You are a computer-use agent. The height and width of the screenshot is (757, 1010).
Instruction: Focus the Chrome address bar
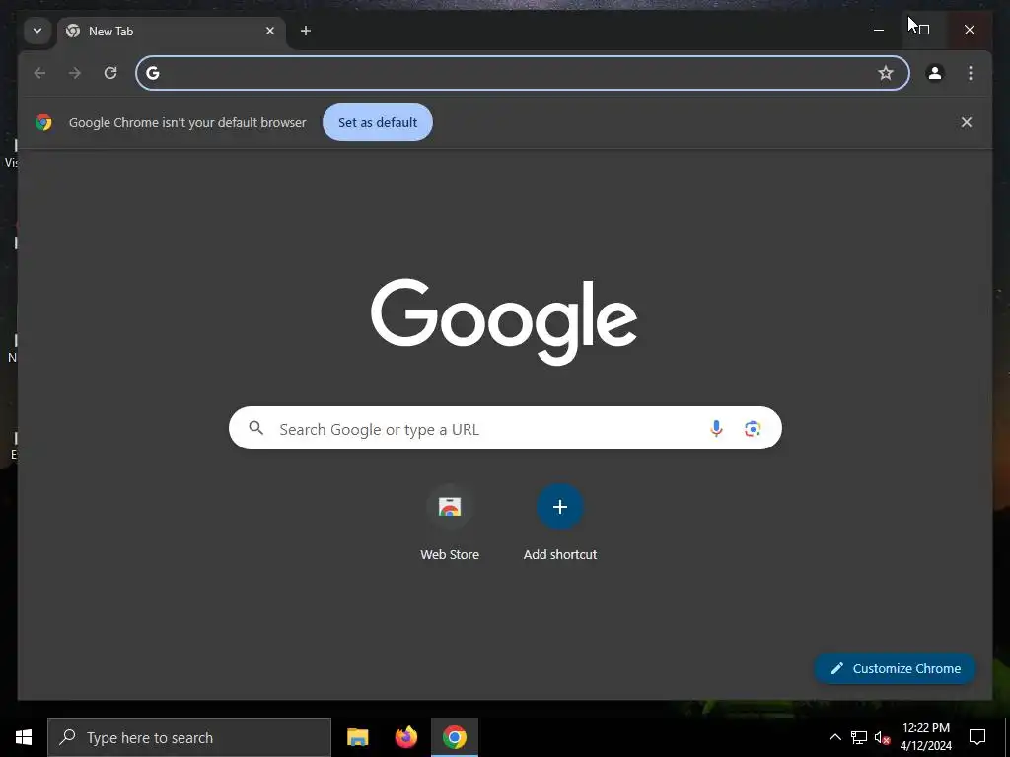[x=523, y=73]
